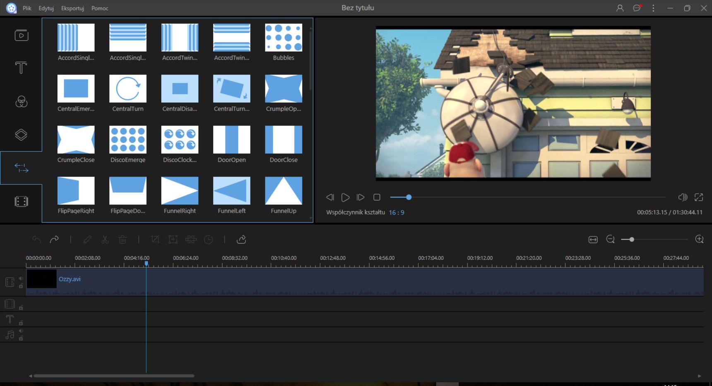
Task: Click the undo arrow in timeline toolbar
Action: pyautogui.click(x=36, y=239)
